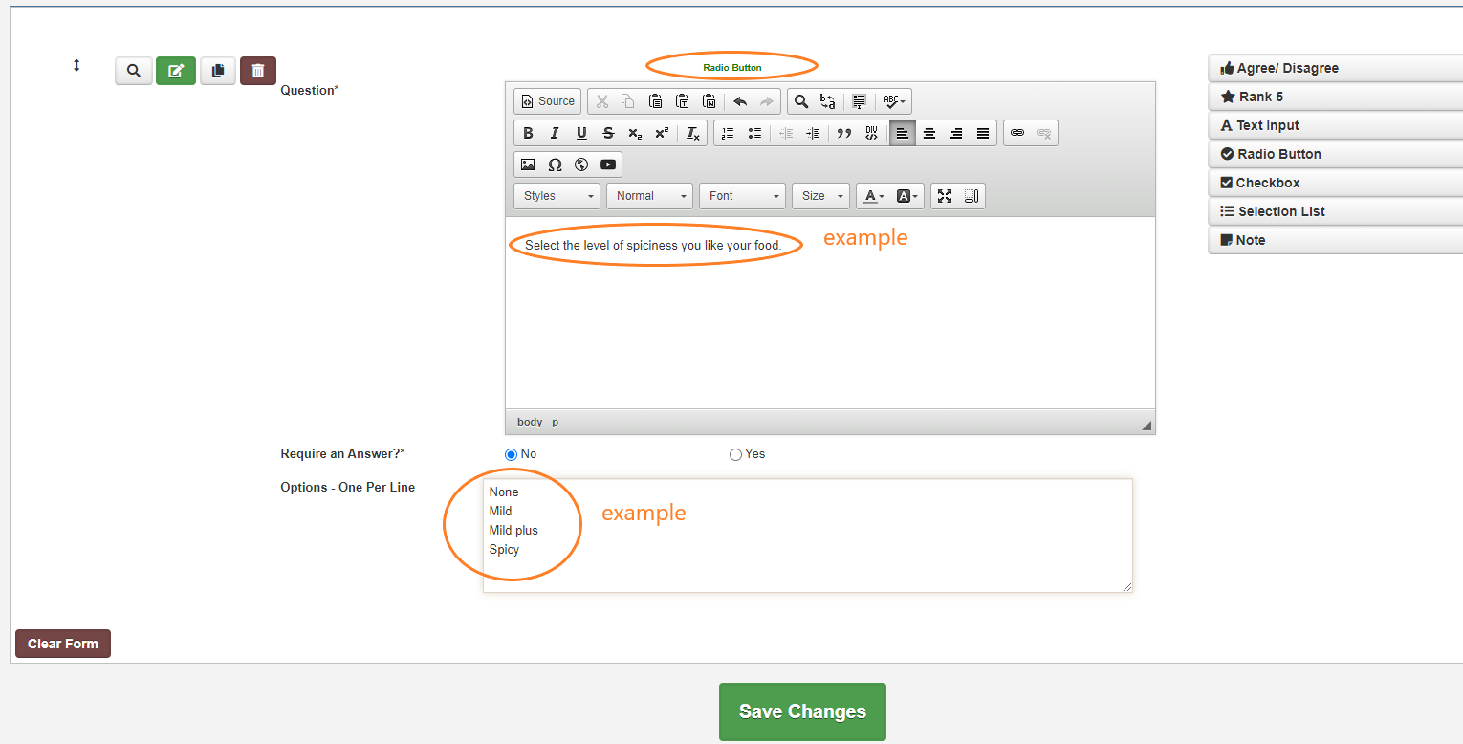Click the Bold formatting icon
This screenshot has height=744, width=1463.
point(528,133)
